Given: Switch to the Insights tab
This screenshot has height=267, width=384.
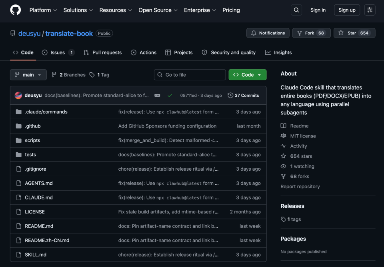Looking at the screenshot, I should (278, 53).
